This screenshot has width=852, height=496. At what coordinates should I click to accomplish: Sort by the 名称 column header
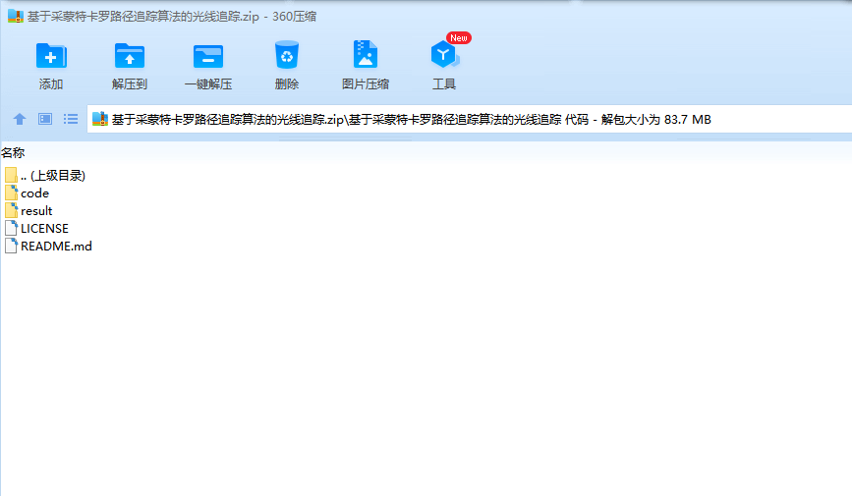coord(13,152)
